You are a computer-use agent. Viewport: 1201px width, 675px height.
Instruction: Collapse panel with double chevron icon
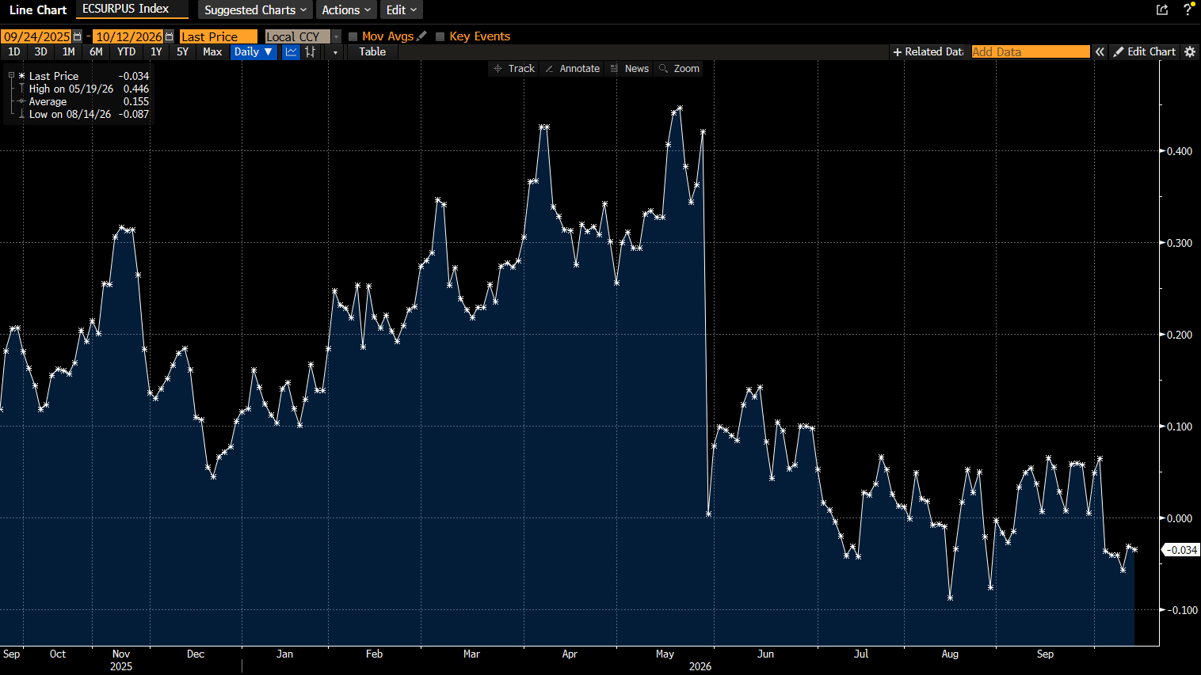pos(1100,51)
